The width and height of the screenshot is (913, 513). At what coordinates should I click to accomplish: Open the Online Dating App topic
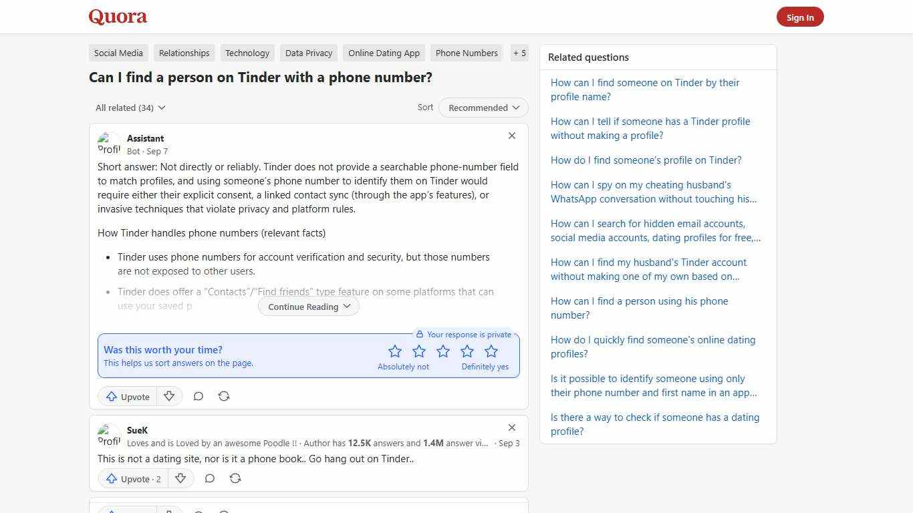point(384,53)
